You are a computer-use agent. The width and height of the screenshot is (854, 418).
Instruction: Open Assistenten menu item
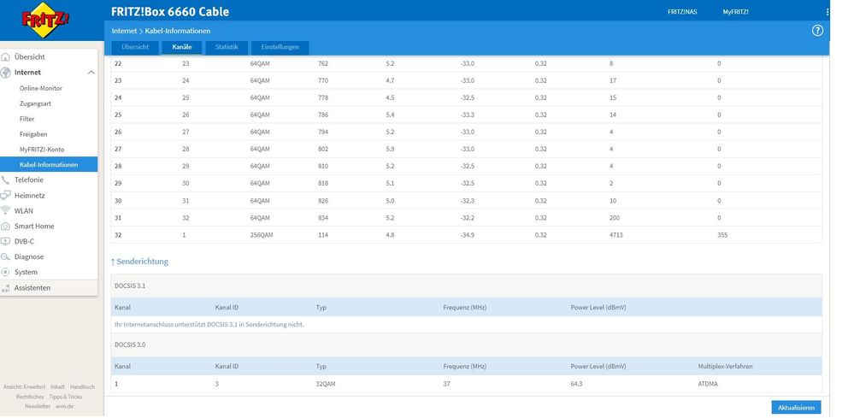pyautogui.click(x=32, y=288)
